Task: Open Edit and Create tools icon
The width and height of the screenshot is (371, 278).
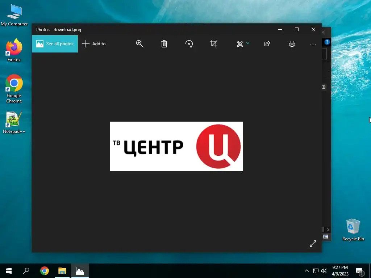Action: coord(240,44)
